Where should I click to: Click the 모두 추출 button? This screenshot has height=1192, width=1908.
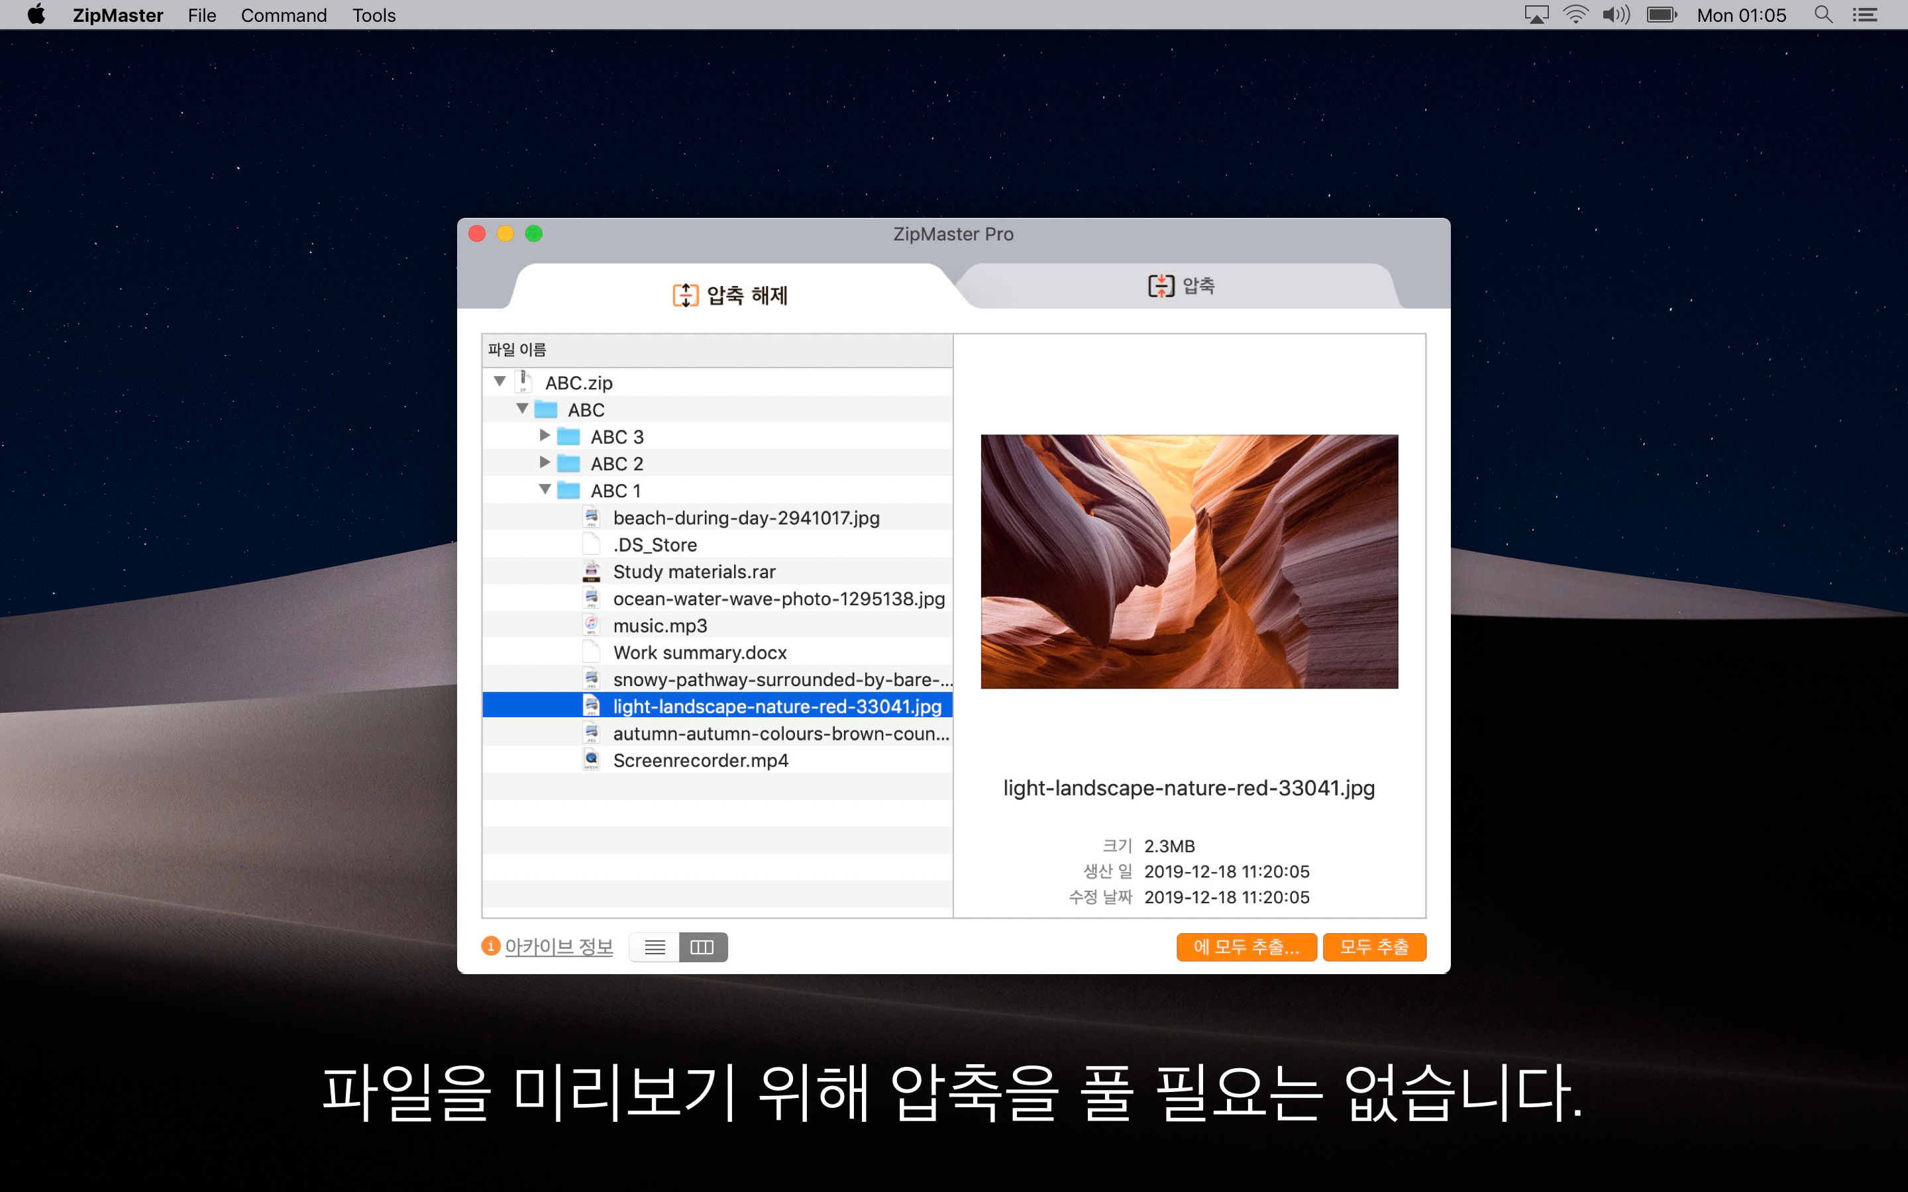1374,947
